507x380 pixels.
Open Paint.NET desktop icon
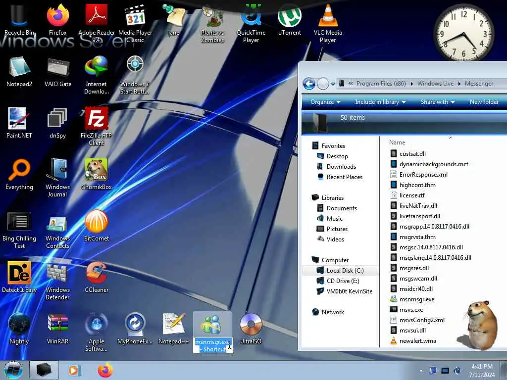[x=19, y=123]
